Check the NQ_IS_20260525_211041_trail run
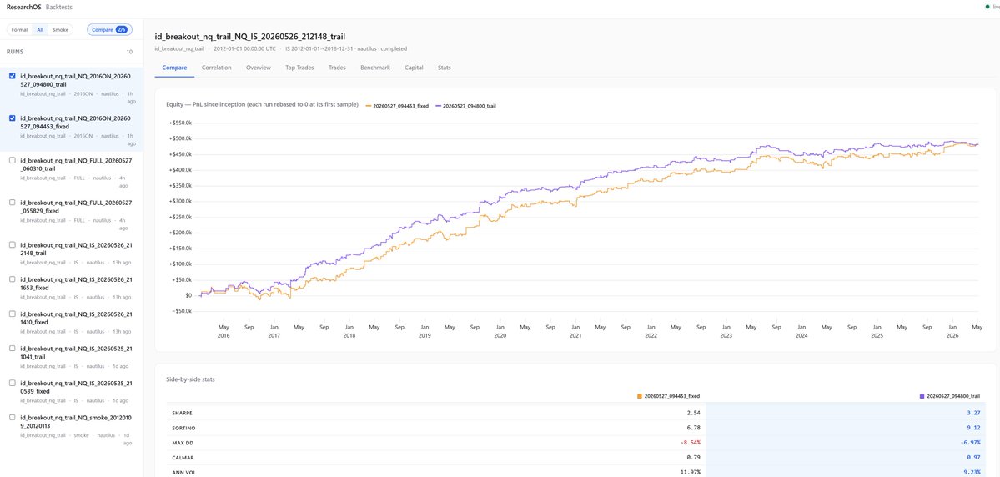The image size is (1000, 477). [x=13, y=349]
